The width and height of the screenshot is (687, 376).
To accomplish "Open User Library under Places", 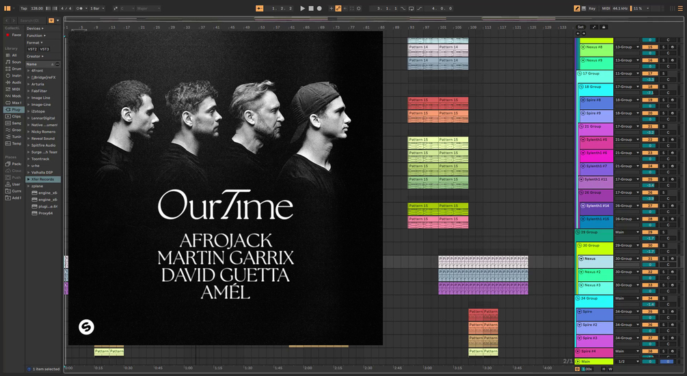I will [x=13, y=184].
